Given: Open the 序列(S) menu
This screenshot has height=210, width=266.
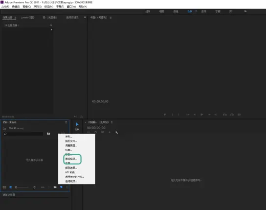Looking at the screenshot, I should point(38,7).
